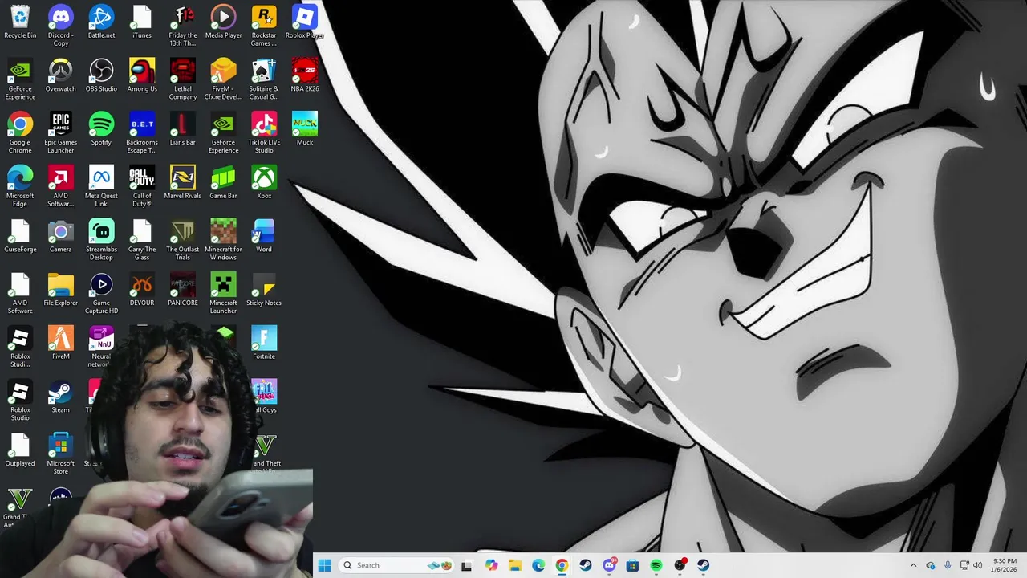Click the DEVOUR game icon

click(x=142, y=290)
